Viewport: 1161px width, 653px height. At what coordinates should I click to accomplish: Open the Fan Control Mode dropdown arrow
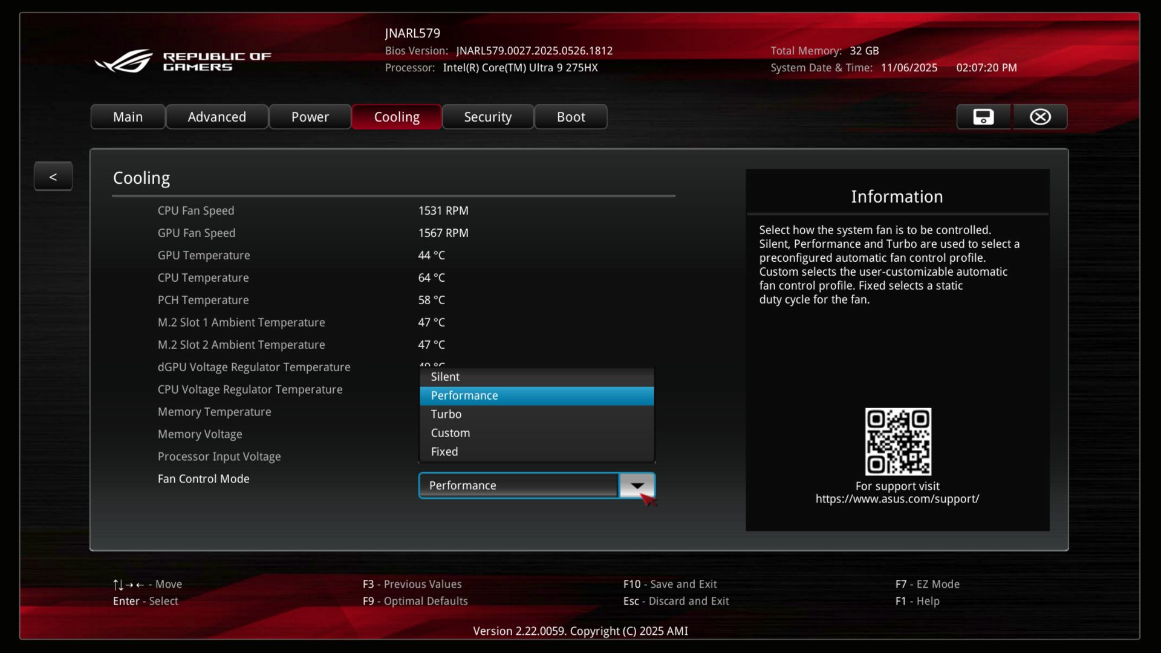[x=637, y=486]
